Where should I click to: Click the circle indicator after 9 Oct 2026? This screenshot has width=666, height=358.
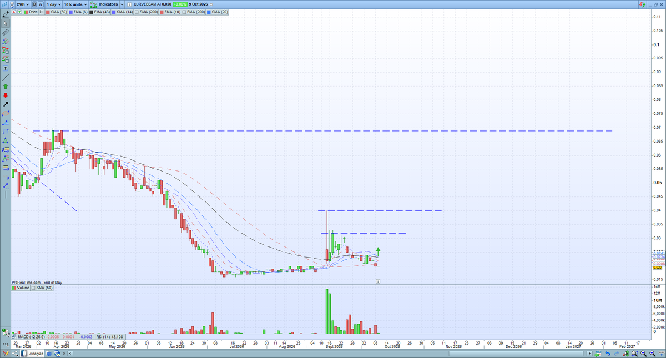(x=211, y=5)
